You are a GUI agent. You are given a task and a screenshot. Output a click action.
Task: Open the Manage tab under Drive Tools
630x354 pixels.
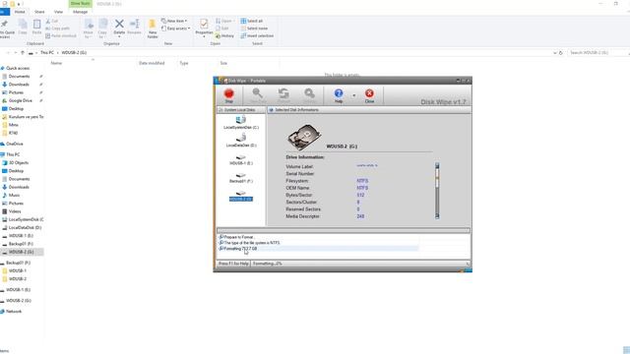(80, 12)
